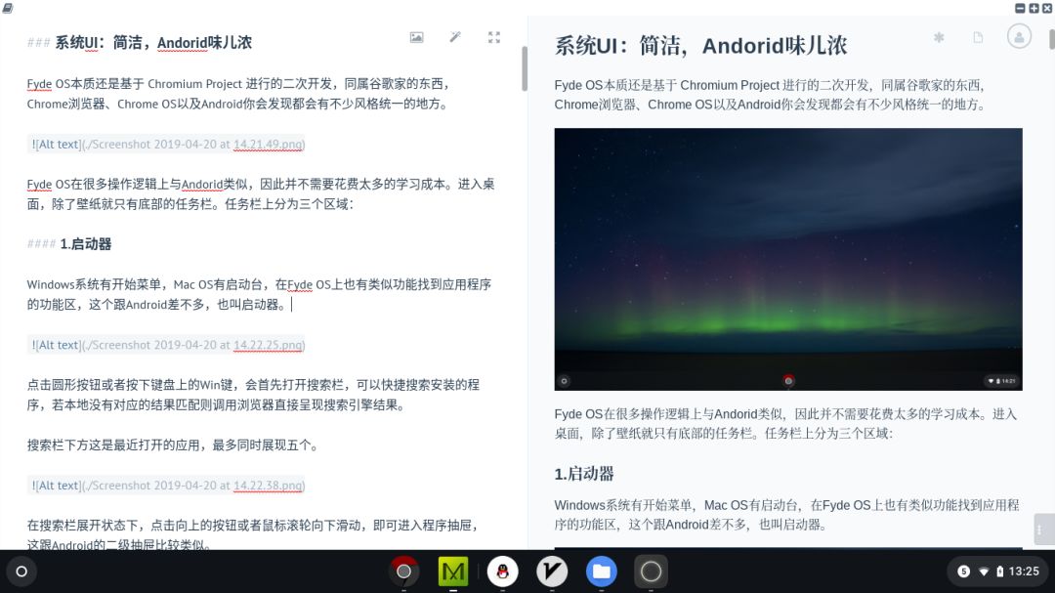Click the notification count badge 5
The image size is (1055, 593).
coord(963,572)
